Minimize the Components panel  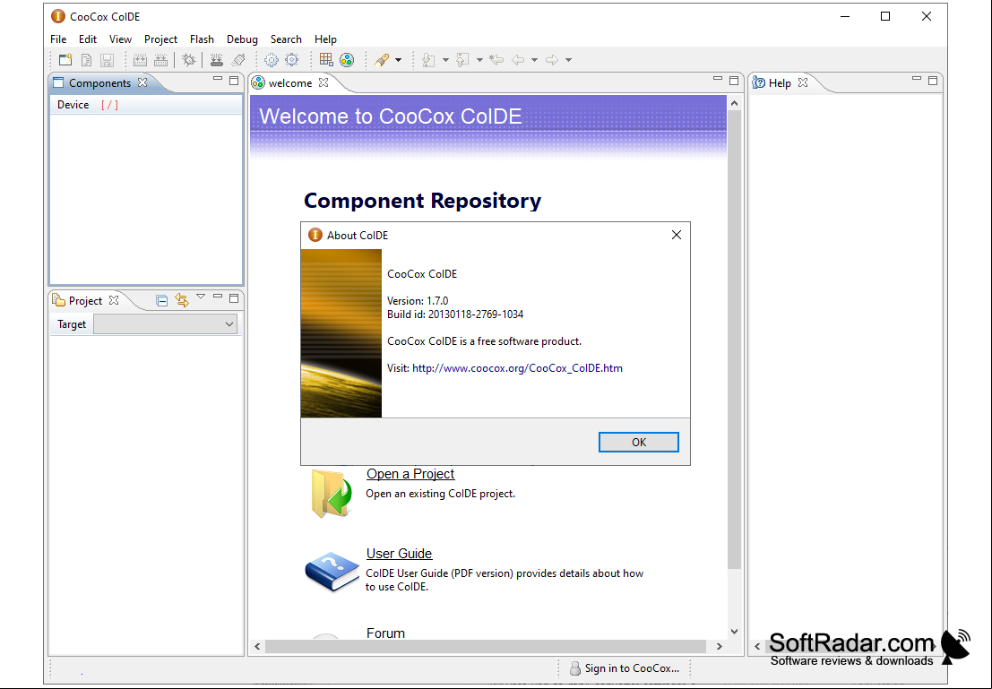pos(218,79)
